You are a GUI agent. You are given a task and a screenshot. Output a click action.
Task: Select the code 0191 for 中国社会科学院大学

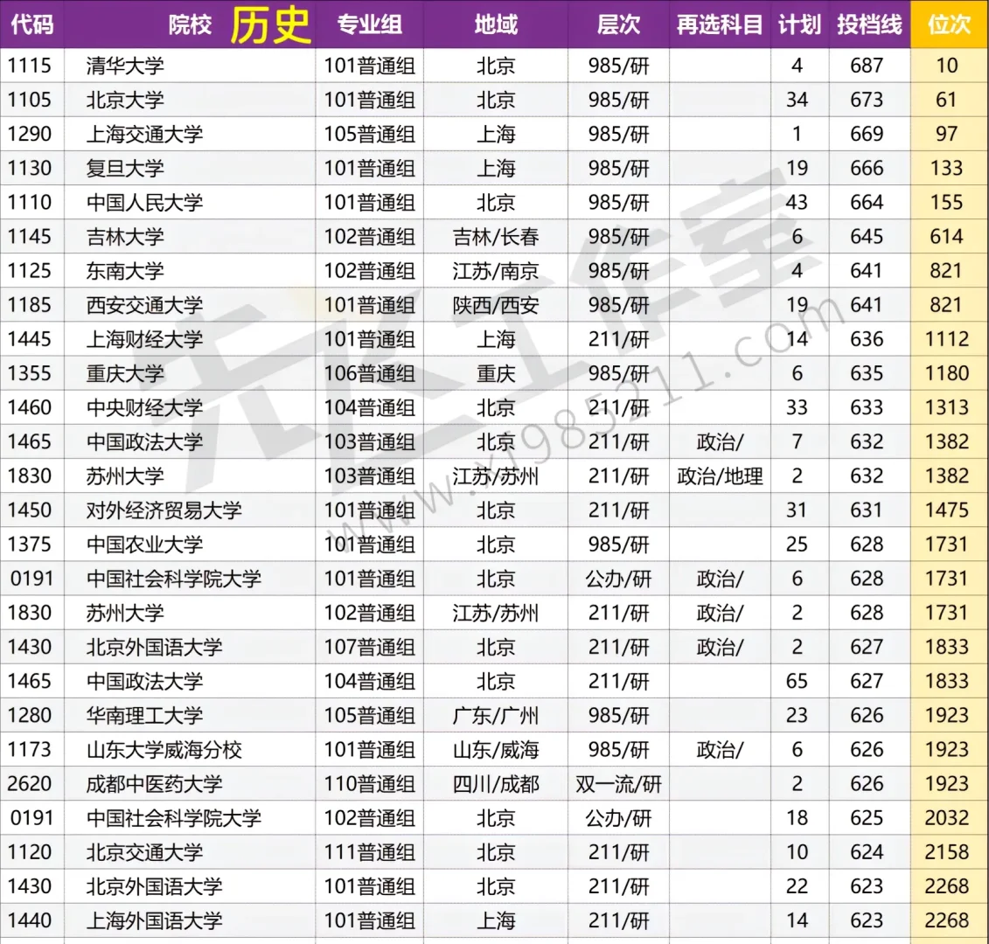[32, 578]
